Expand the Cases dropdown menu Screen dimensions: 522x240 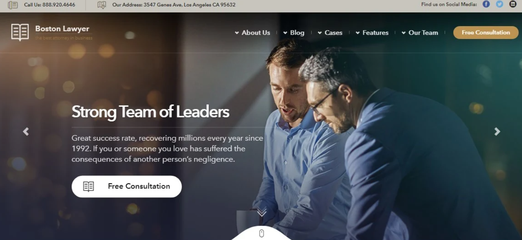coord(330,33)
